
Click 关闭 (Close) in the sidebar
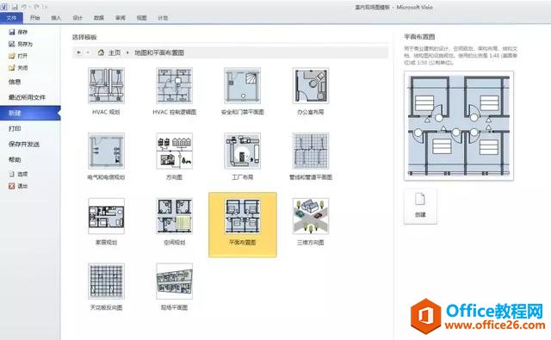point(18,68)
